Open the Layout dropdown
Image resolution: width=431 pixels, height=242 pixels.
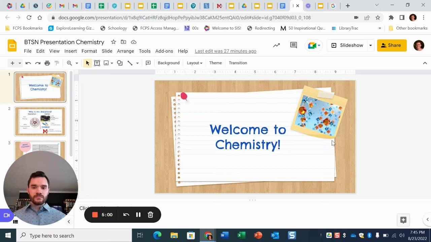(x=195, y=63)
